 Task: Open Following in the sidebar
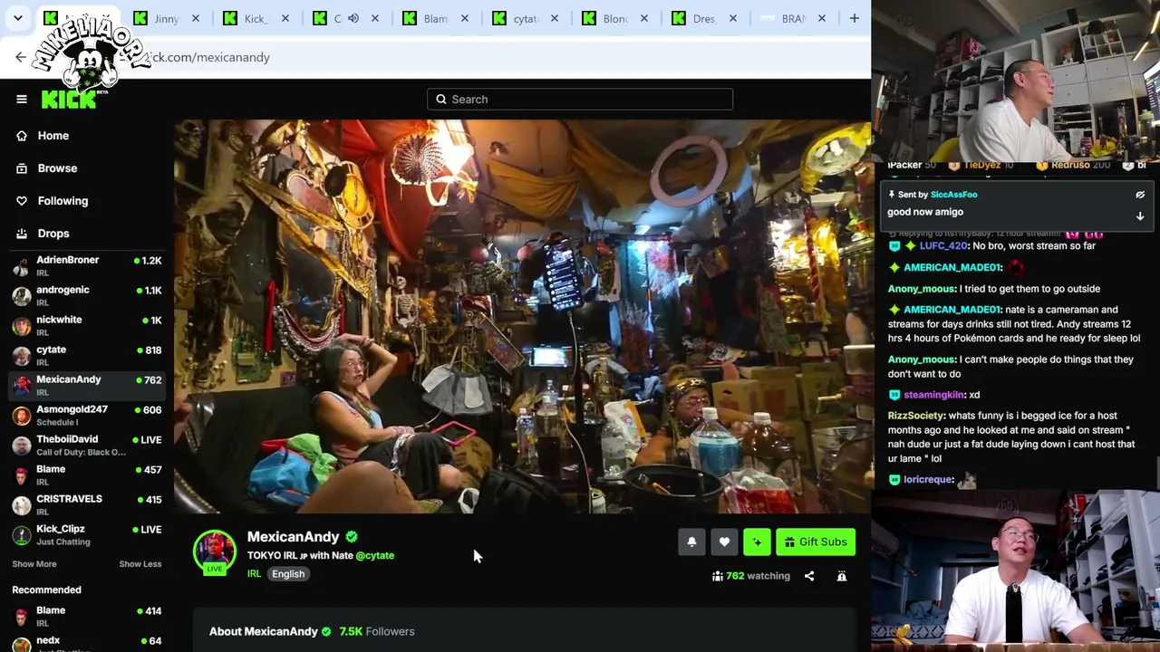pyautogui.click(x=63, y=201)
